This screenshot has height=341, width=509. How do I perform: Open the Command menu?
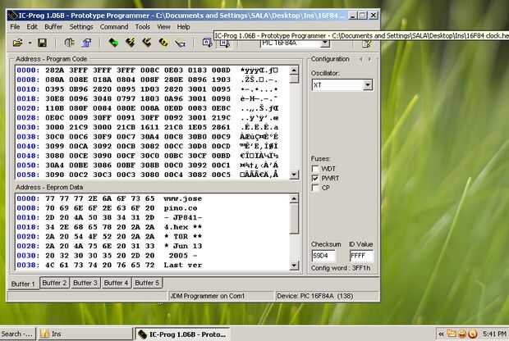(114, 27)
